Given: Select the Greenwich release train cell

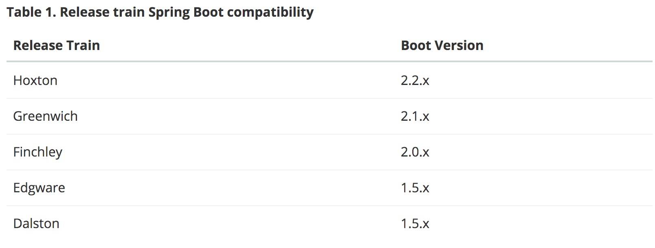Looking at the screenshot, I should tap(45, 116).
